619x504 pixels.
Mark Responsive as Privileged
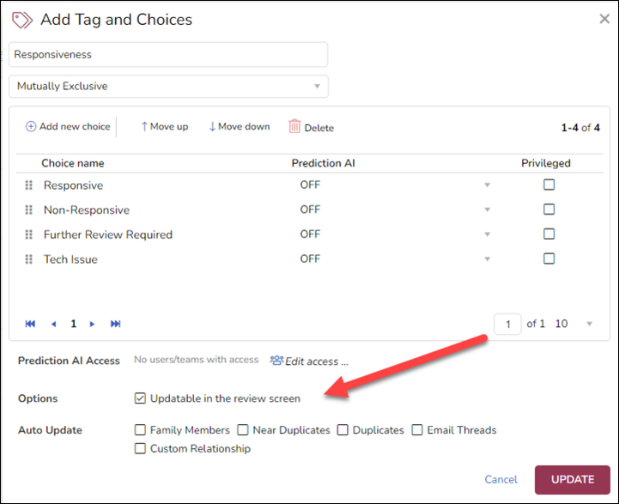(549, 185)
